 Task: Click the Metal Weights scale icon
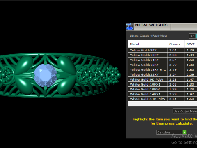coord(130,27)
